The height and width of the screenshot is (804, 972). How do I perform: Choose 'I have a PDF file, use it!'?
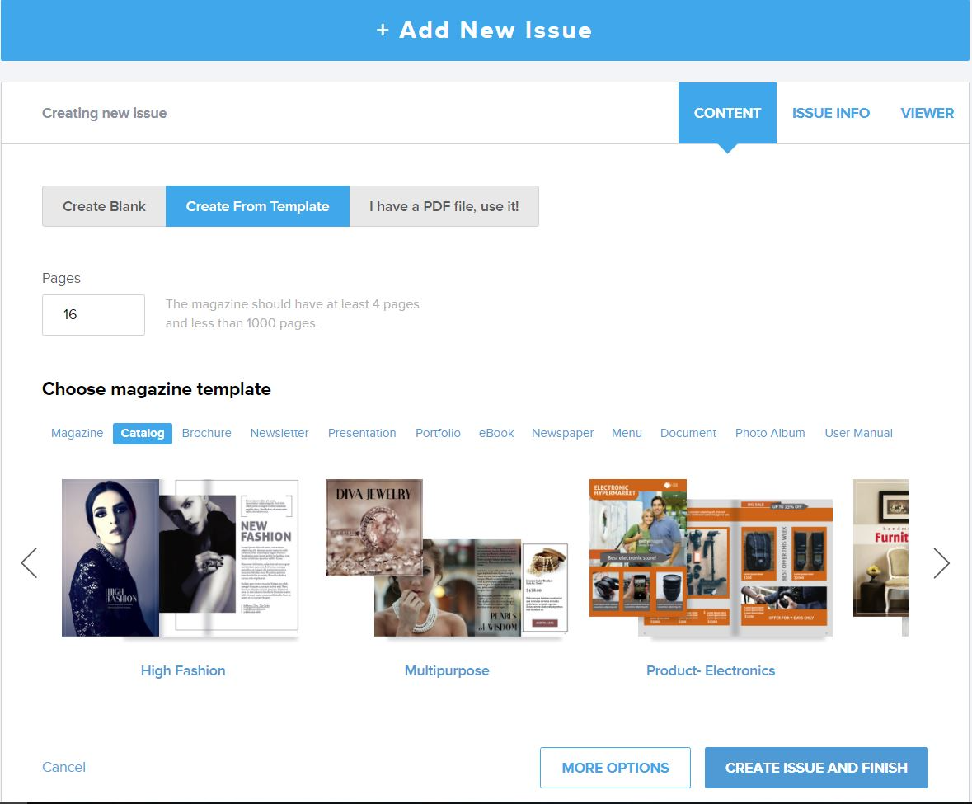[444, 206]
